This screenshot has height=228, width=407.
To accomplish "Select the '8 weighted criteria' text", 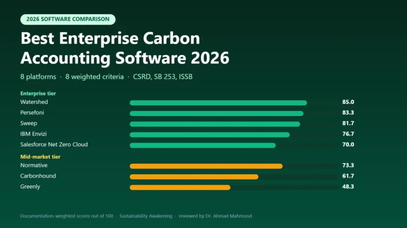I will coord(94,77).
